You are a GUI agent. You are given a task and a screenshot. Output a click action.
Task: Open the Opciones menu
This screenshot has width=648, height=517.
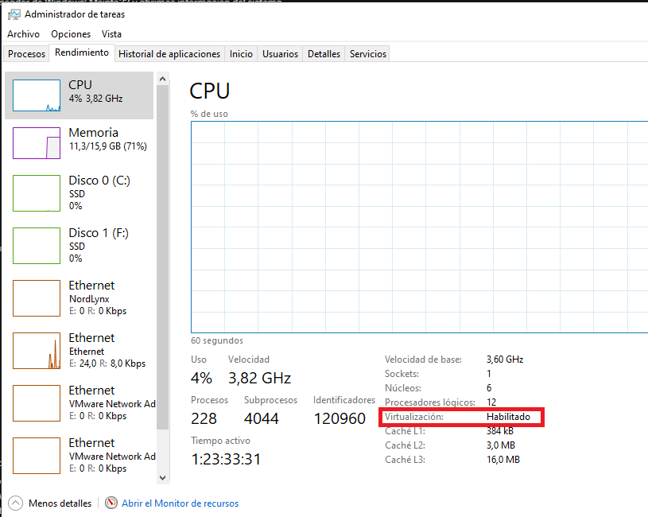71,34
